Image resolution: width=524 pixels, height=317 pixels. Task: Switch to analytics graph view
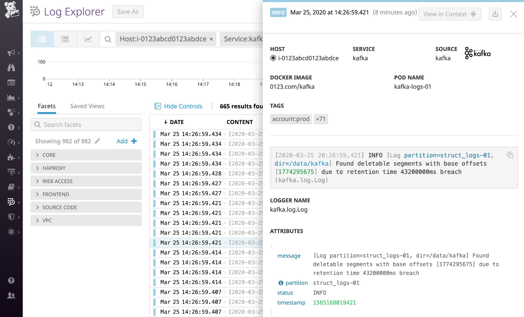point(88,39)
